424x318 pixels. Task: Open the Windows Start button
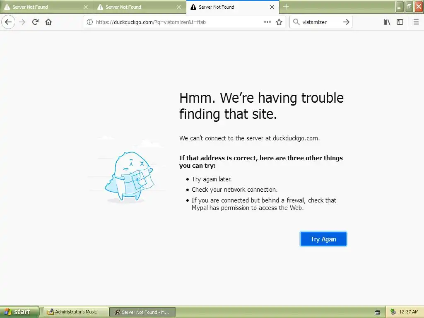pos(19,312)
